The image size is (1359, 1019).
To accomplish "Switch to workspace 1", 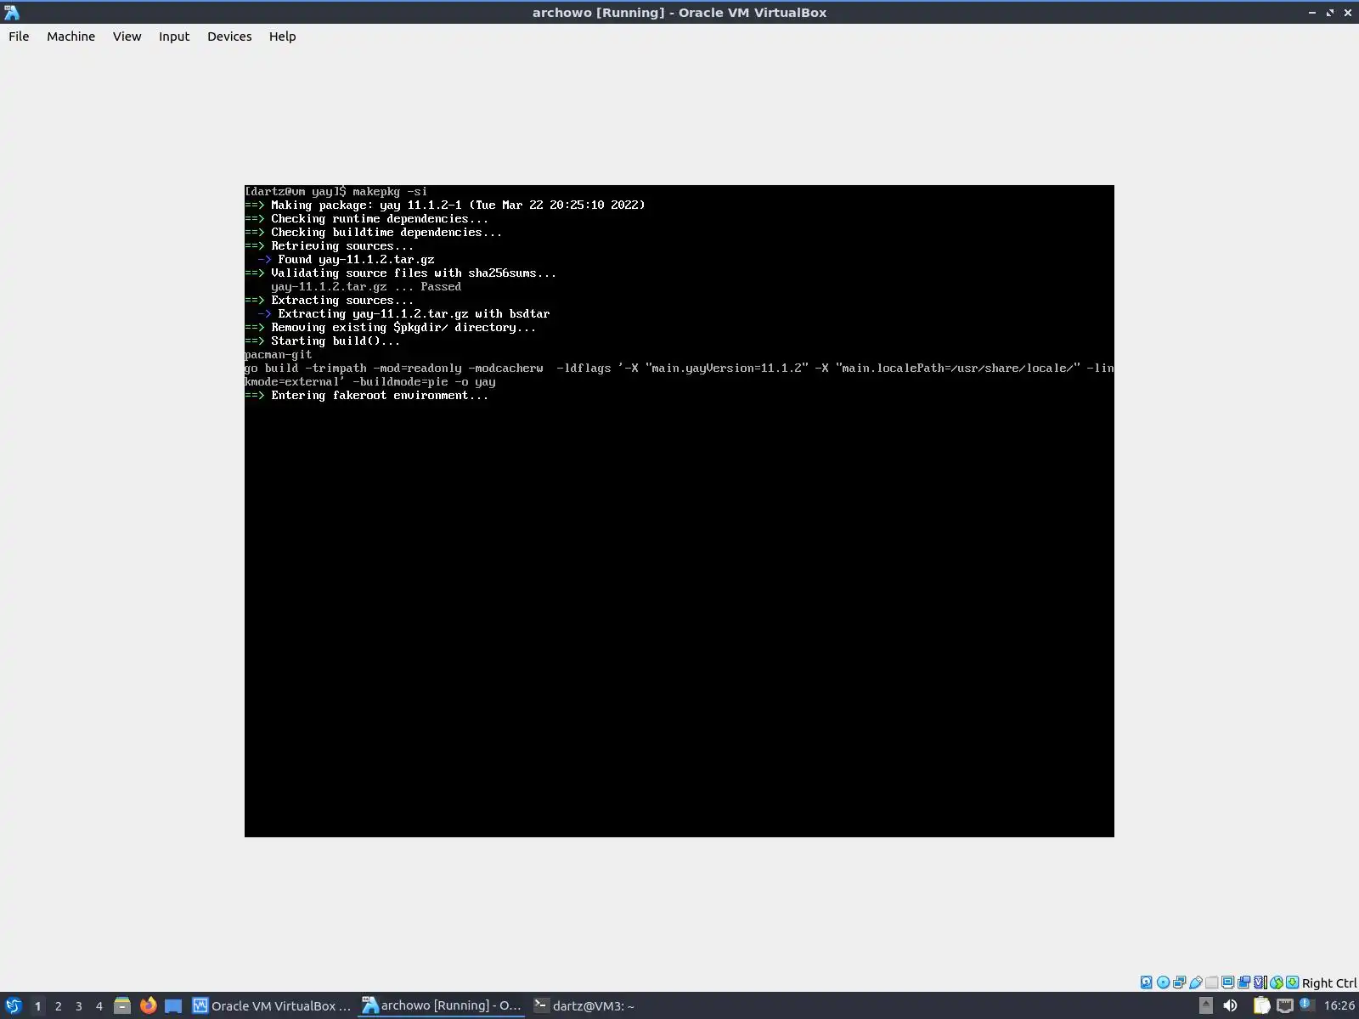I will 37,1006.
